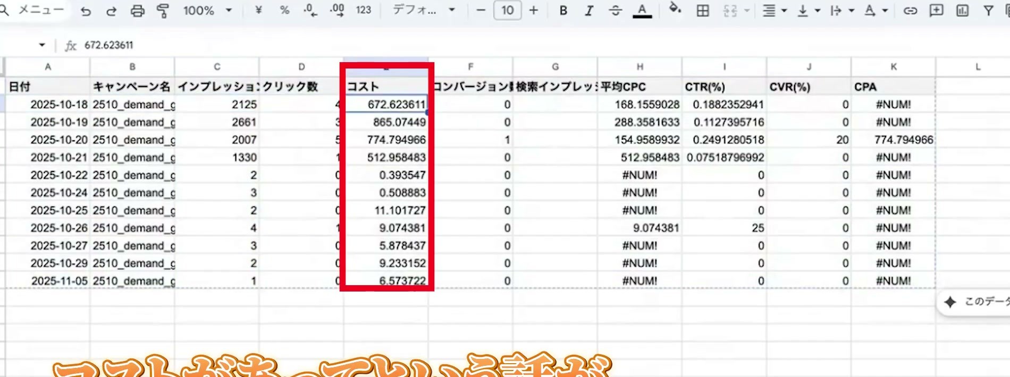Viewport: 1010px width, 377px height.
Task: Create a filter with the funnel icon
Action: 988,11
